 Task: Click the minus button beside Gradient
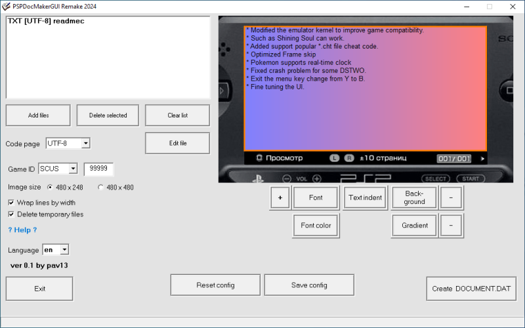point(451,226)
